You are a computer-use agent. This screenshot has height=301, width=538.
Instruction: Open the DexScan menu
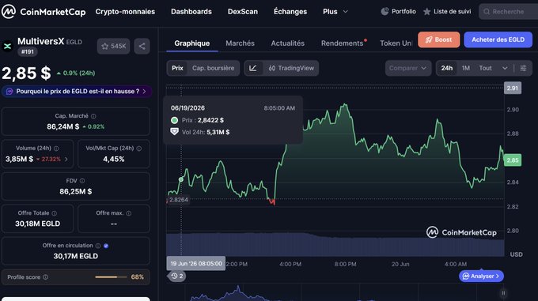coord(243,12)
